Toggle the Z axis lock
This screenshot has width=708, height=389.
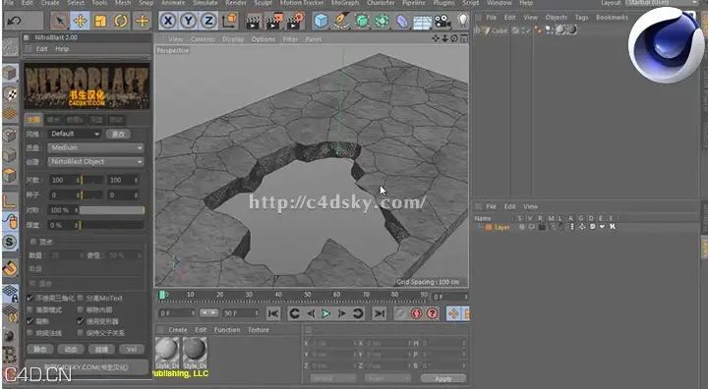(x=208, y=21)
